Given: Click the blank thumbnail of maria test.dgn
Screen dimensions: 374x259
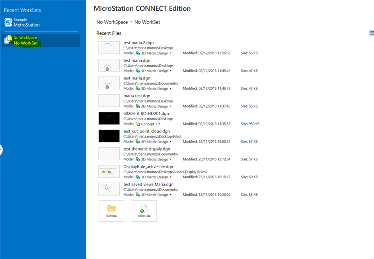Looking at the screenshot, I should (x=109, y=101).
